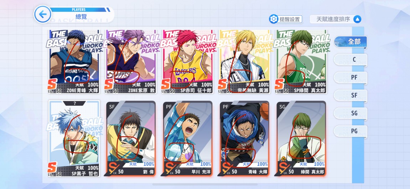The width and height of the screenshot is (410, 189).
Task: Open the 青峰 大輝 PF card
Action: (x=245, y=138)
